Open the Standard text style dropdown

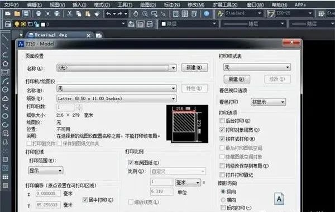tap(260, 13)
